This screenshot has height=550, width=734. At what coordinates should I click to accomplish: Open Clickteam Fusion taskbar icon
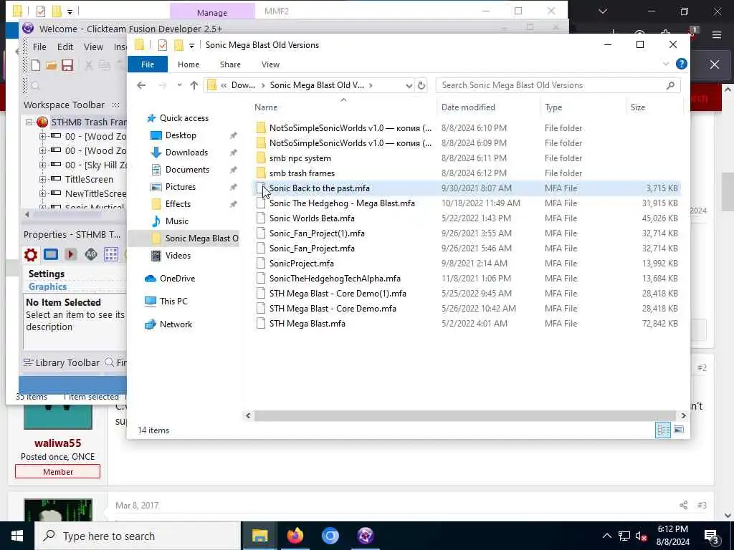[x=365, y=536]
